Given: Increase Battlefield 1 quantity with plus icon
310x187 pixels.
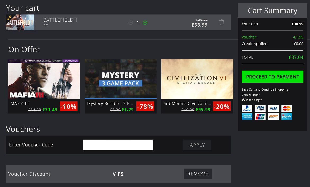Looking at the screenshot, I should tap(145, 23).
